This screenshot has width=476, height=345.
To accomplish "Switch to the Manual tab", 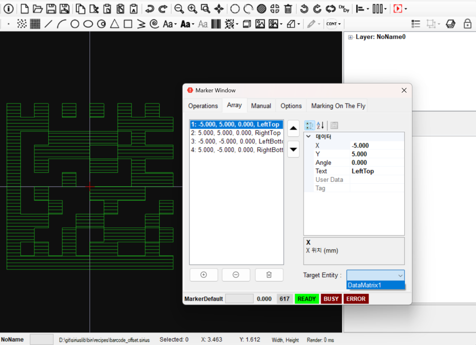I will [x=261, y=106].
